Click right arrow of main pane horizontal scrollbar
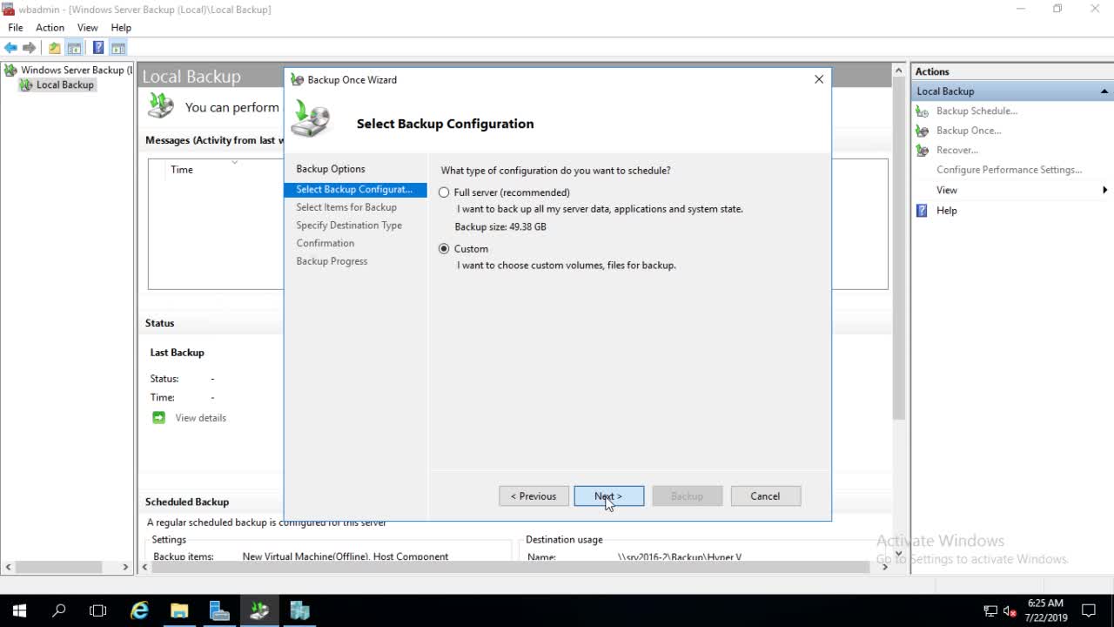The height and width of the screenshot is (627, 1114). click(885, 567)
